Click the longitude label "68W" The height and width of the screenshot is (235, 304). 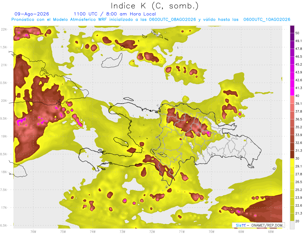(271, 232)
